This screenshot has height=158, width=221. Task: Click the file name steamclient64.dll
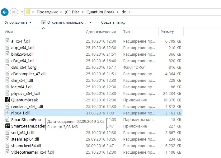coord(26,146)
